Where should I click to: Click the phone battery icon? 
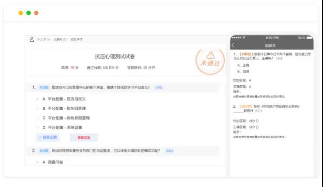pyautogui.click(x=309, y=37)
